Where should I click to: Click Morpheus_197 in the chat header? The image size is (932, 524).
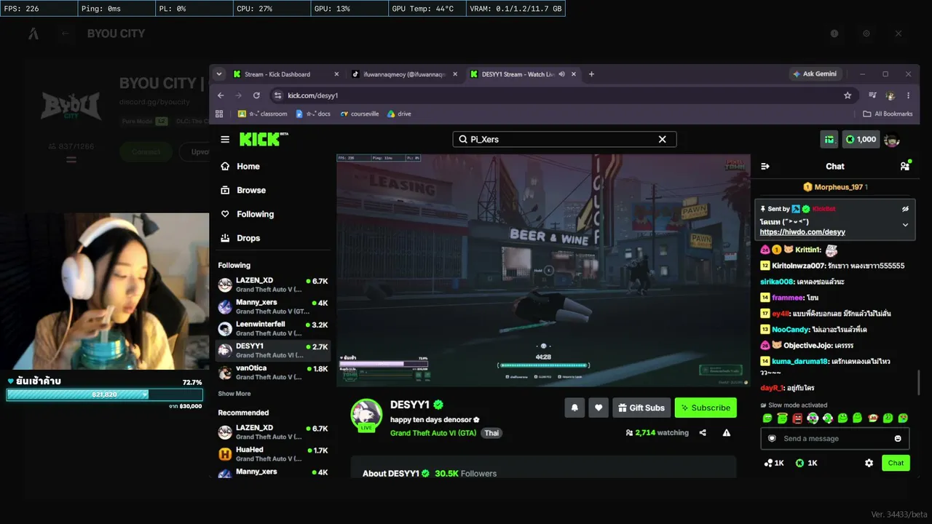839,187
